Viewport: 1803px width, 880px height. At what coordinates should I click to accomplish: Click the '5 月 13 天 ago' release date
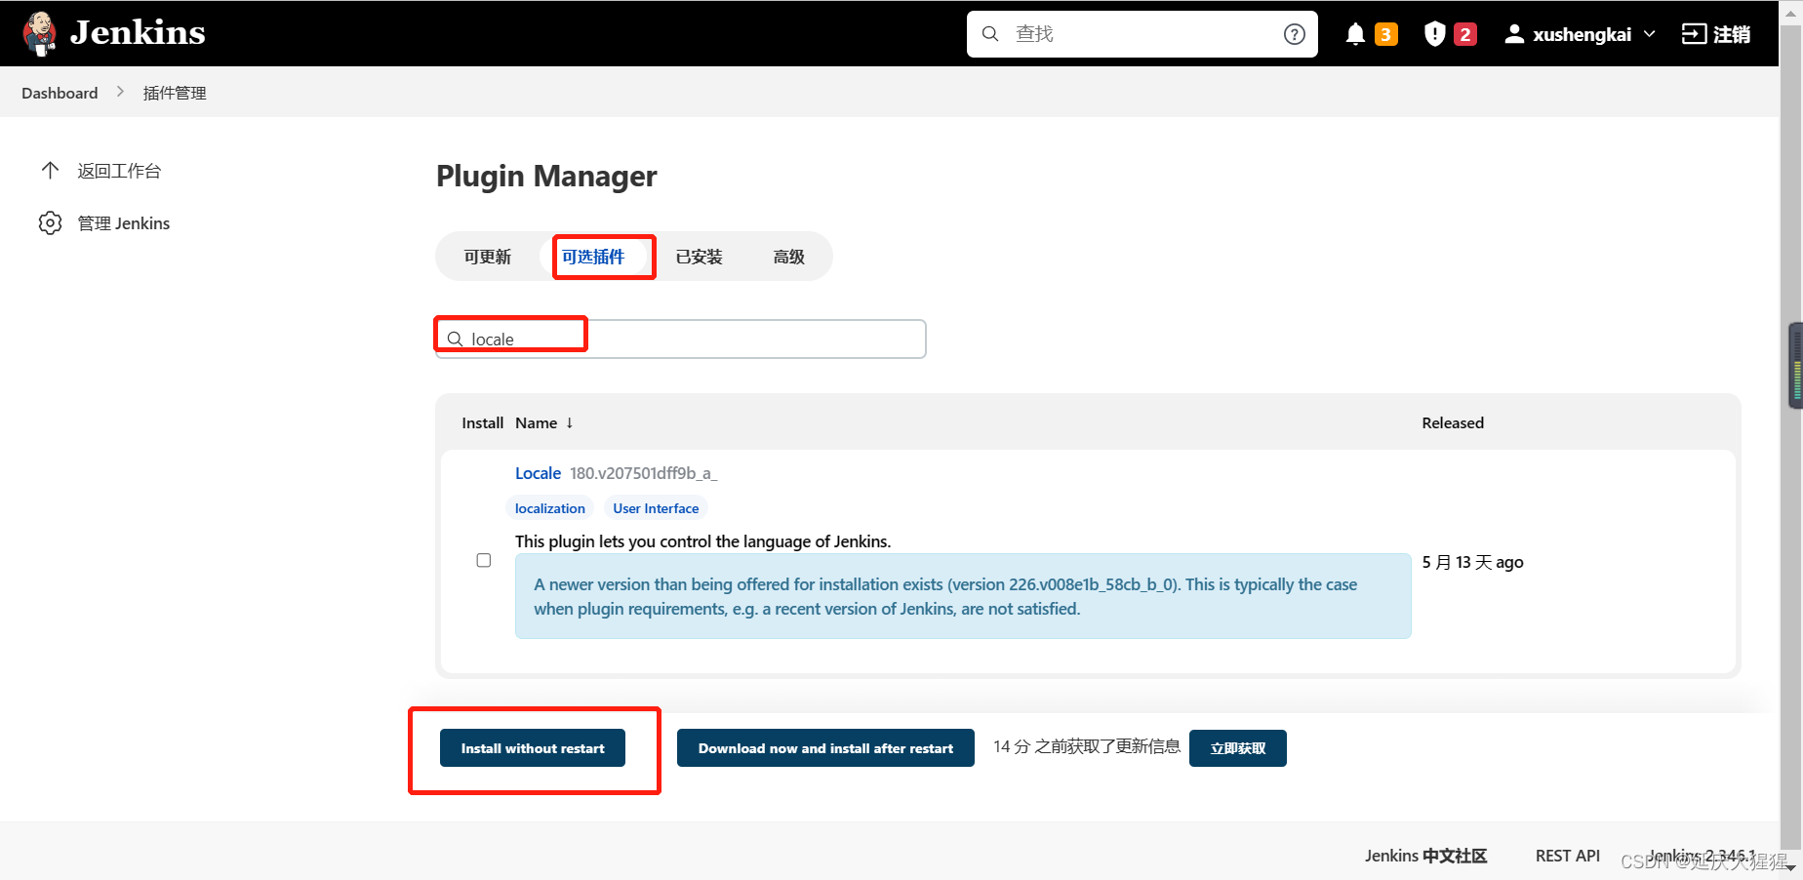(x=1472, y=562)
